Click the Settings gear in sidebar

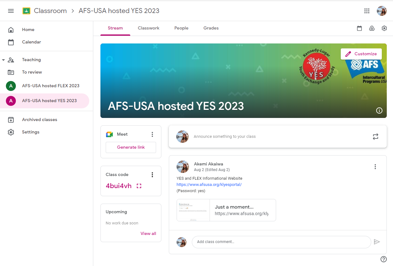tap(11, 132)
